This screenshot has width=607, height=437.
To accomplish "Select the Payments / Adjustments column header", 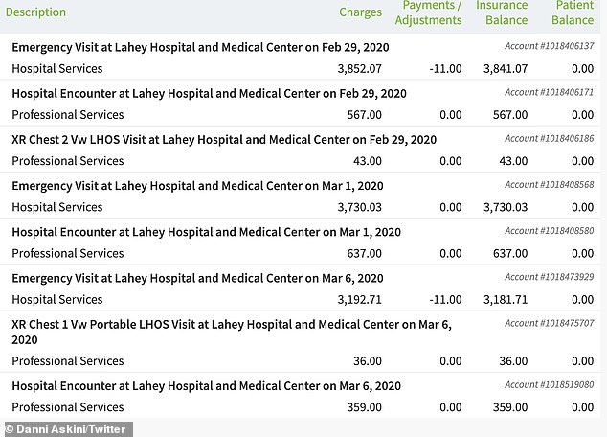I will click(x=428, y=12).
